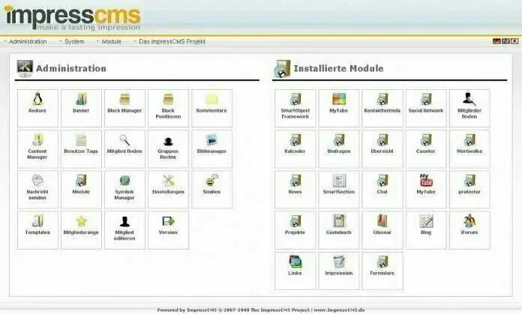Open Das ImpressCMS Projekt menu

click(172, 41)
